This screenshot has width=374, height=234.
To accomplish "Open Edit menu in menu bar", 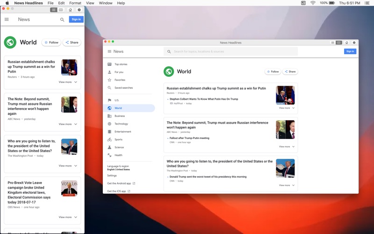I will click(x=61, y=3).
